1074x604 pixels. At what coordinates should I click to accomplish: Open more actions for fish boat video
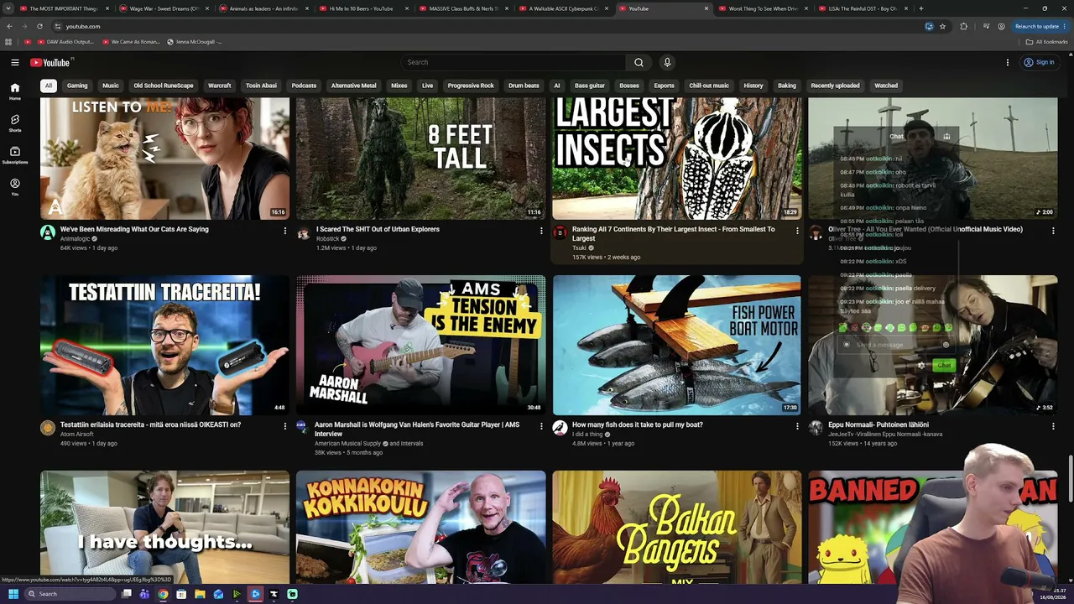(x=797, y=425)
